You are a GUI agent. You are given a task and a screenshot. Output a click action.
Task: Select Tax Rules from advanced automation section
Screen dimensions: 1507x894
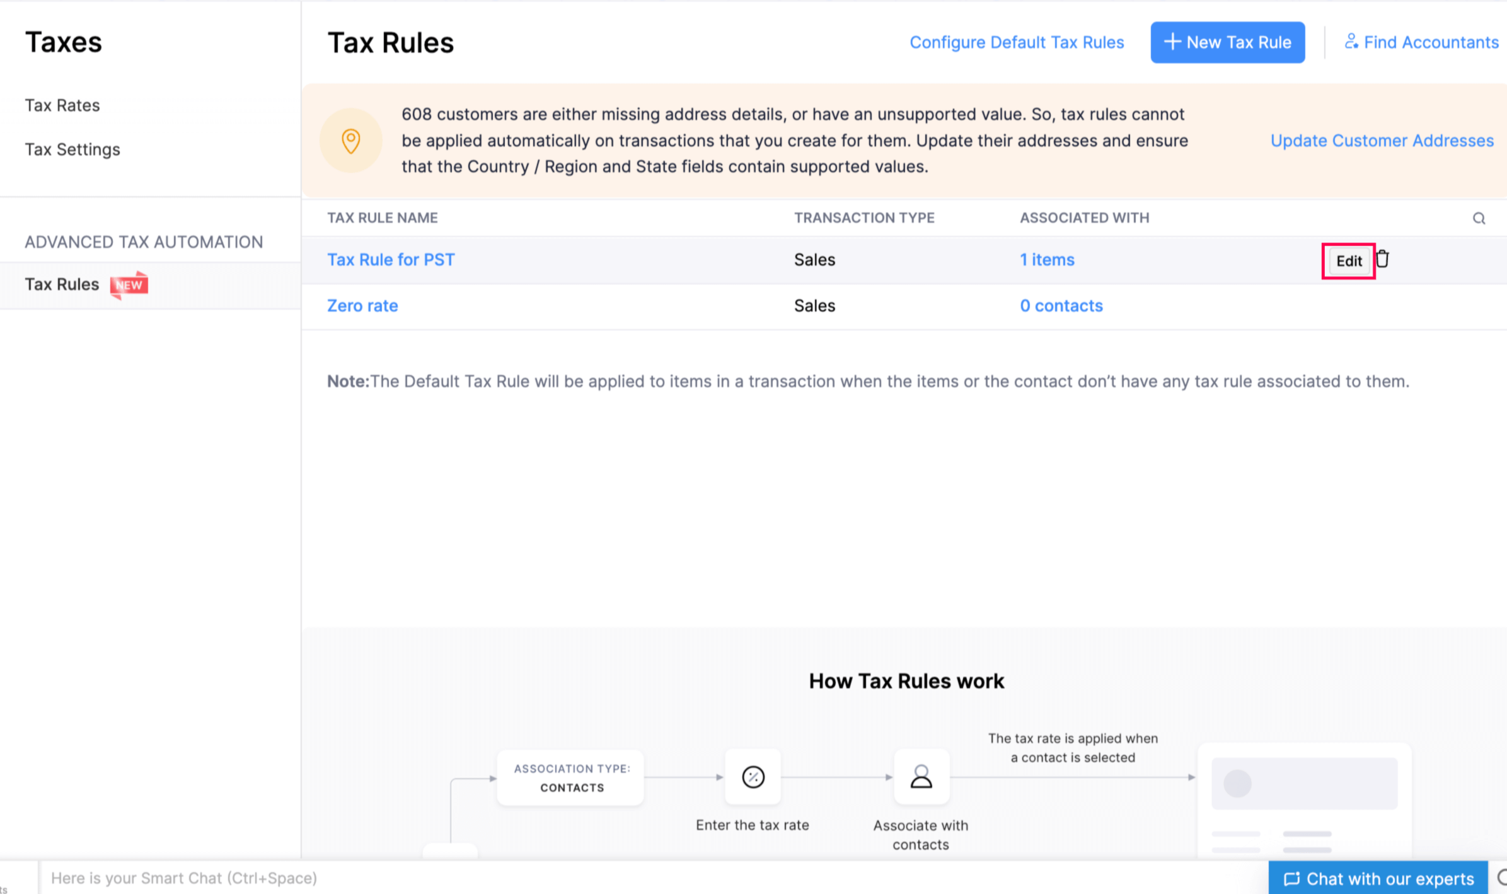click(62, 283)
